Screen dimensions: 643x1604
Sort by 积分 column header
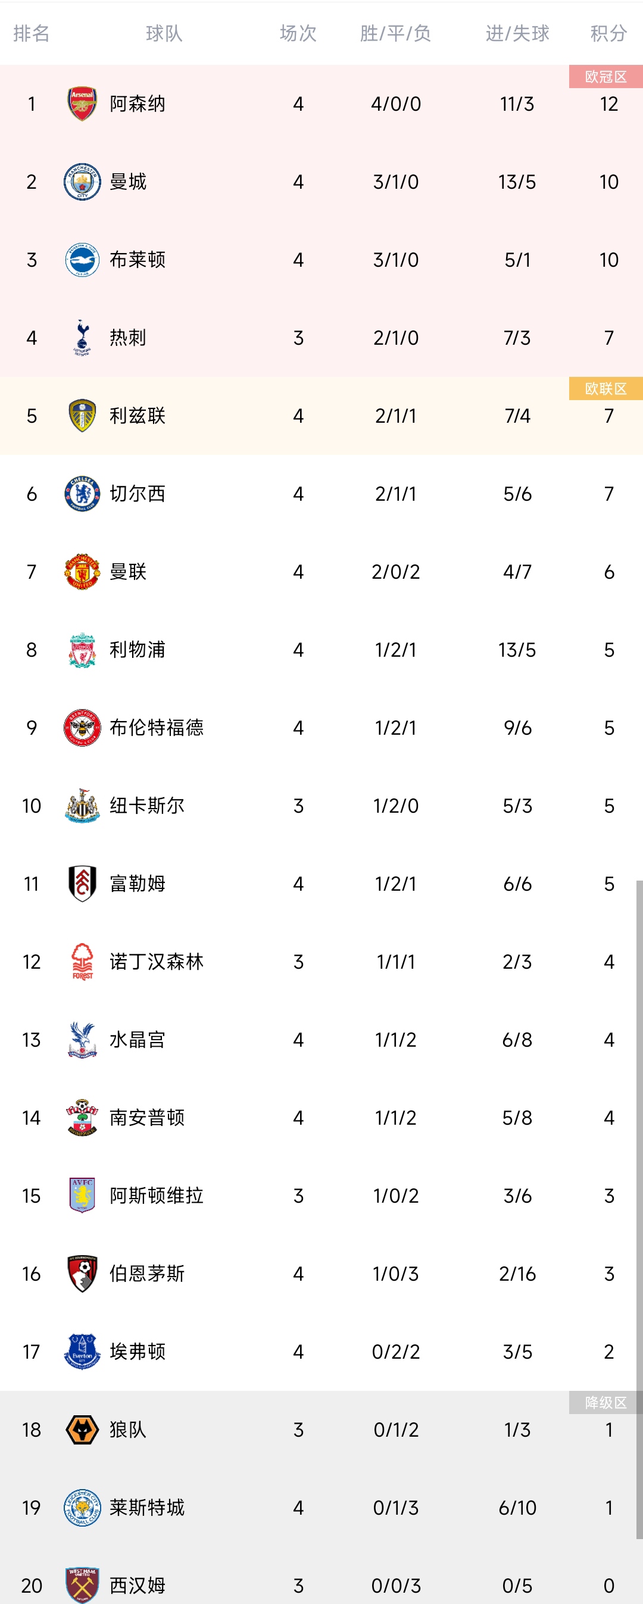[x=608, y=33]
